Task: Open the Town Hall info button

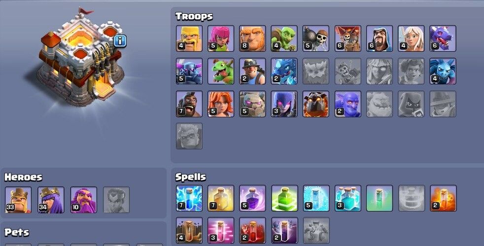Action: [x=120, y=41]
